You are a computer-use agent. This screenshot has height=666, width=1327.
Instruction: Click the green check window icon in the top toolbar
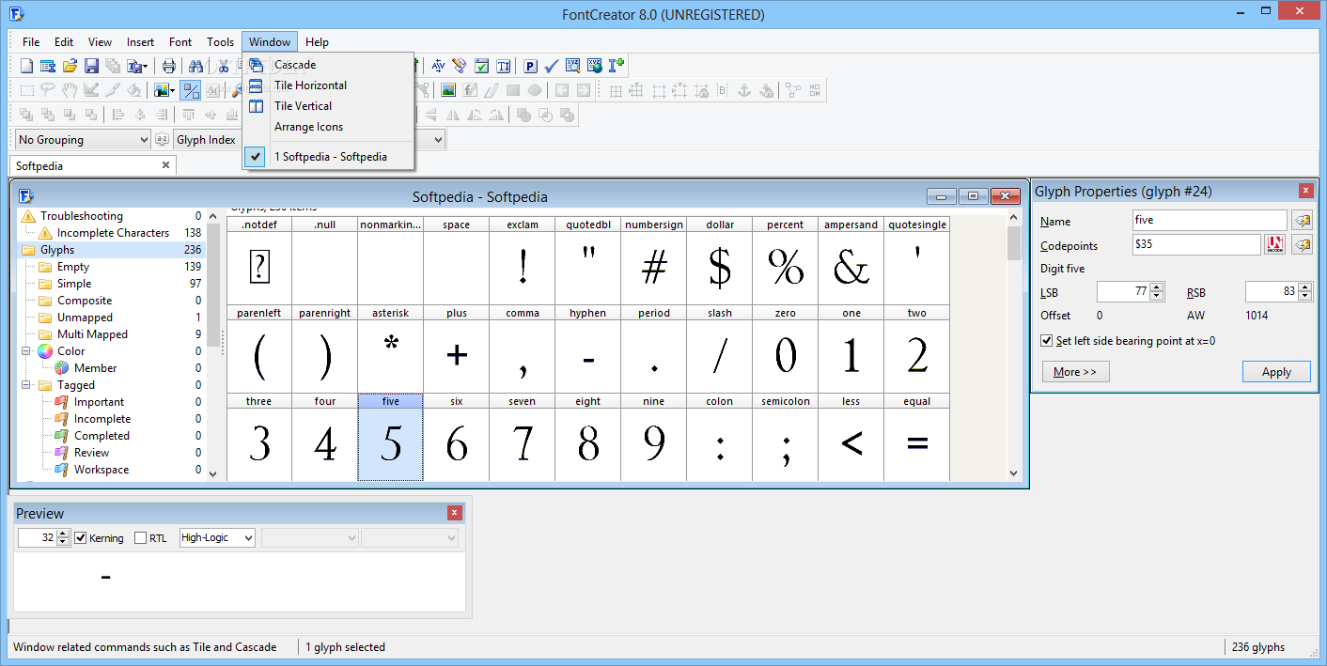click(x=481, y=66)
